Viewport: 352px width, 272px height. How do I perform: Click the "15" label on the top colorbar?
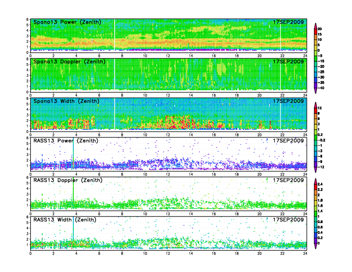(320, 34)
